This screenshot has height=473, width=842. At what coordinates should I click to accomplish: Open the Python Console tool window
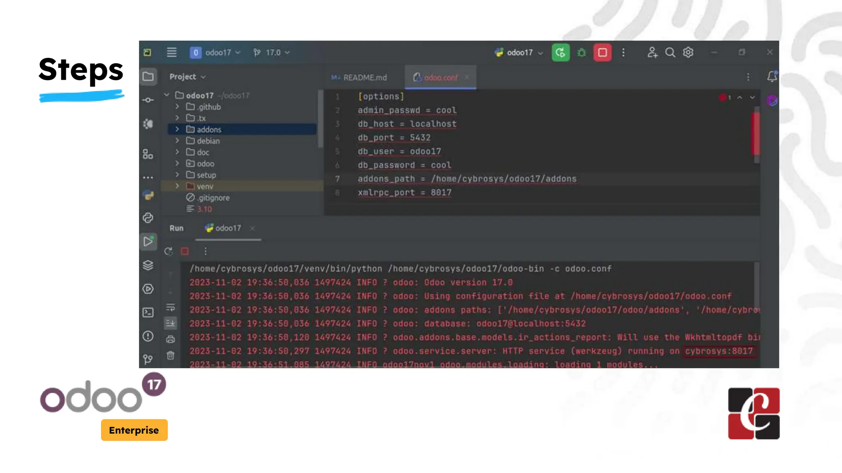coord(148,218)
